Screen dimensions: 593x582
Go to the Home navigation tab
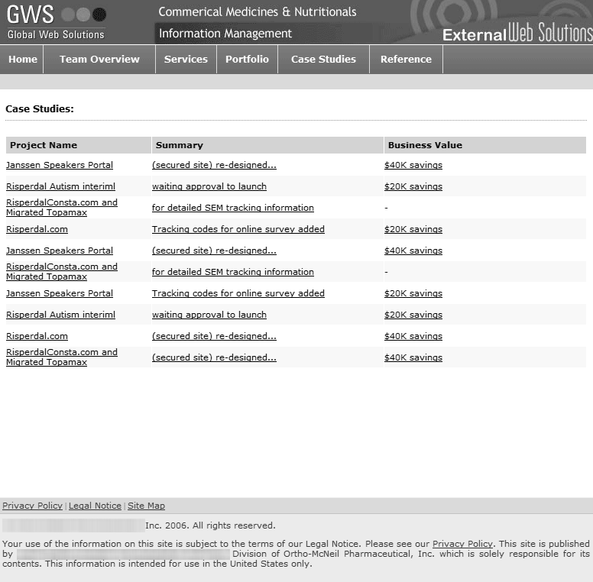[x=23, y=60]
